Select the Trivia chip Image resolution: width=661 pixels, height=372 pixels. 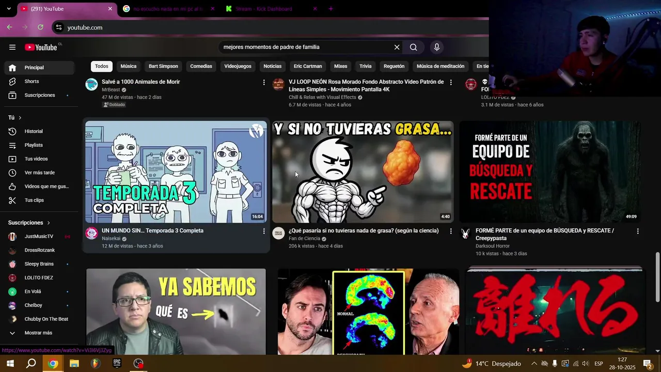click(366, 66)
